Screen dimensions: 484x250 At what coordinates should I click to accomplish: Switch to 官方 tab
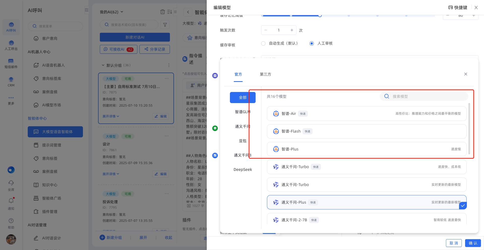(238, 74)
